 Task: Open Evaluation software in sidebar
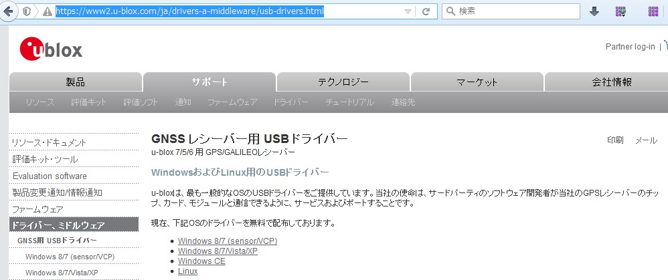pyautogui.click(x=50, y=176)
